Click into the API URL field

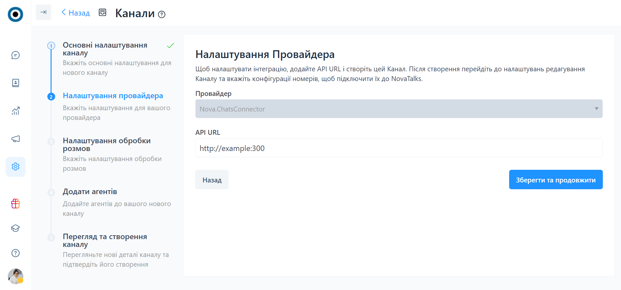pyautogui.click(x=399, y=148)
